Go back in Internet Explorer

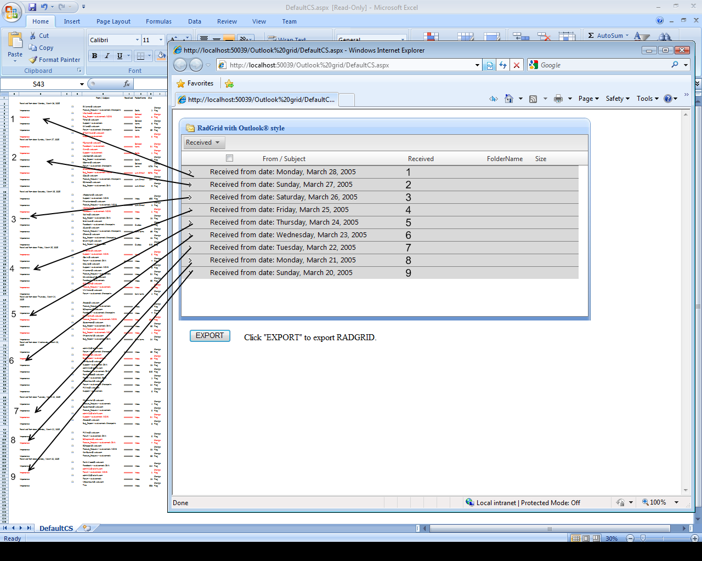tap(180, 65)
